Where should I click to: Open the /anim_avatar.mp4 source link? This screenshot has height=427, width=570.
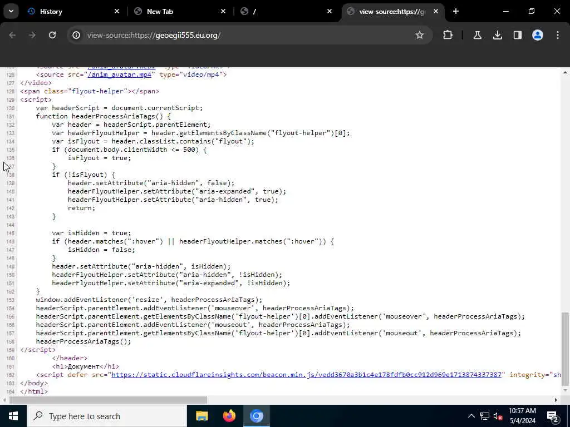tap(120, 75)
